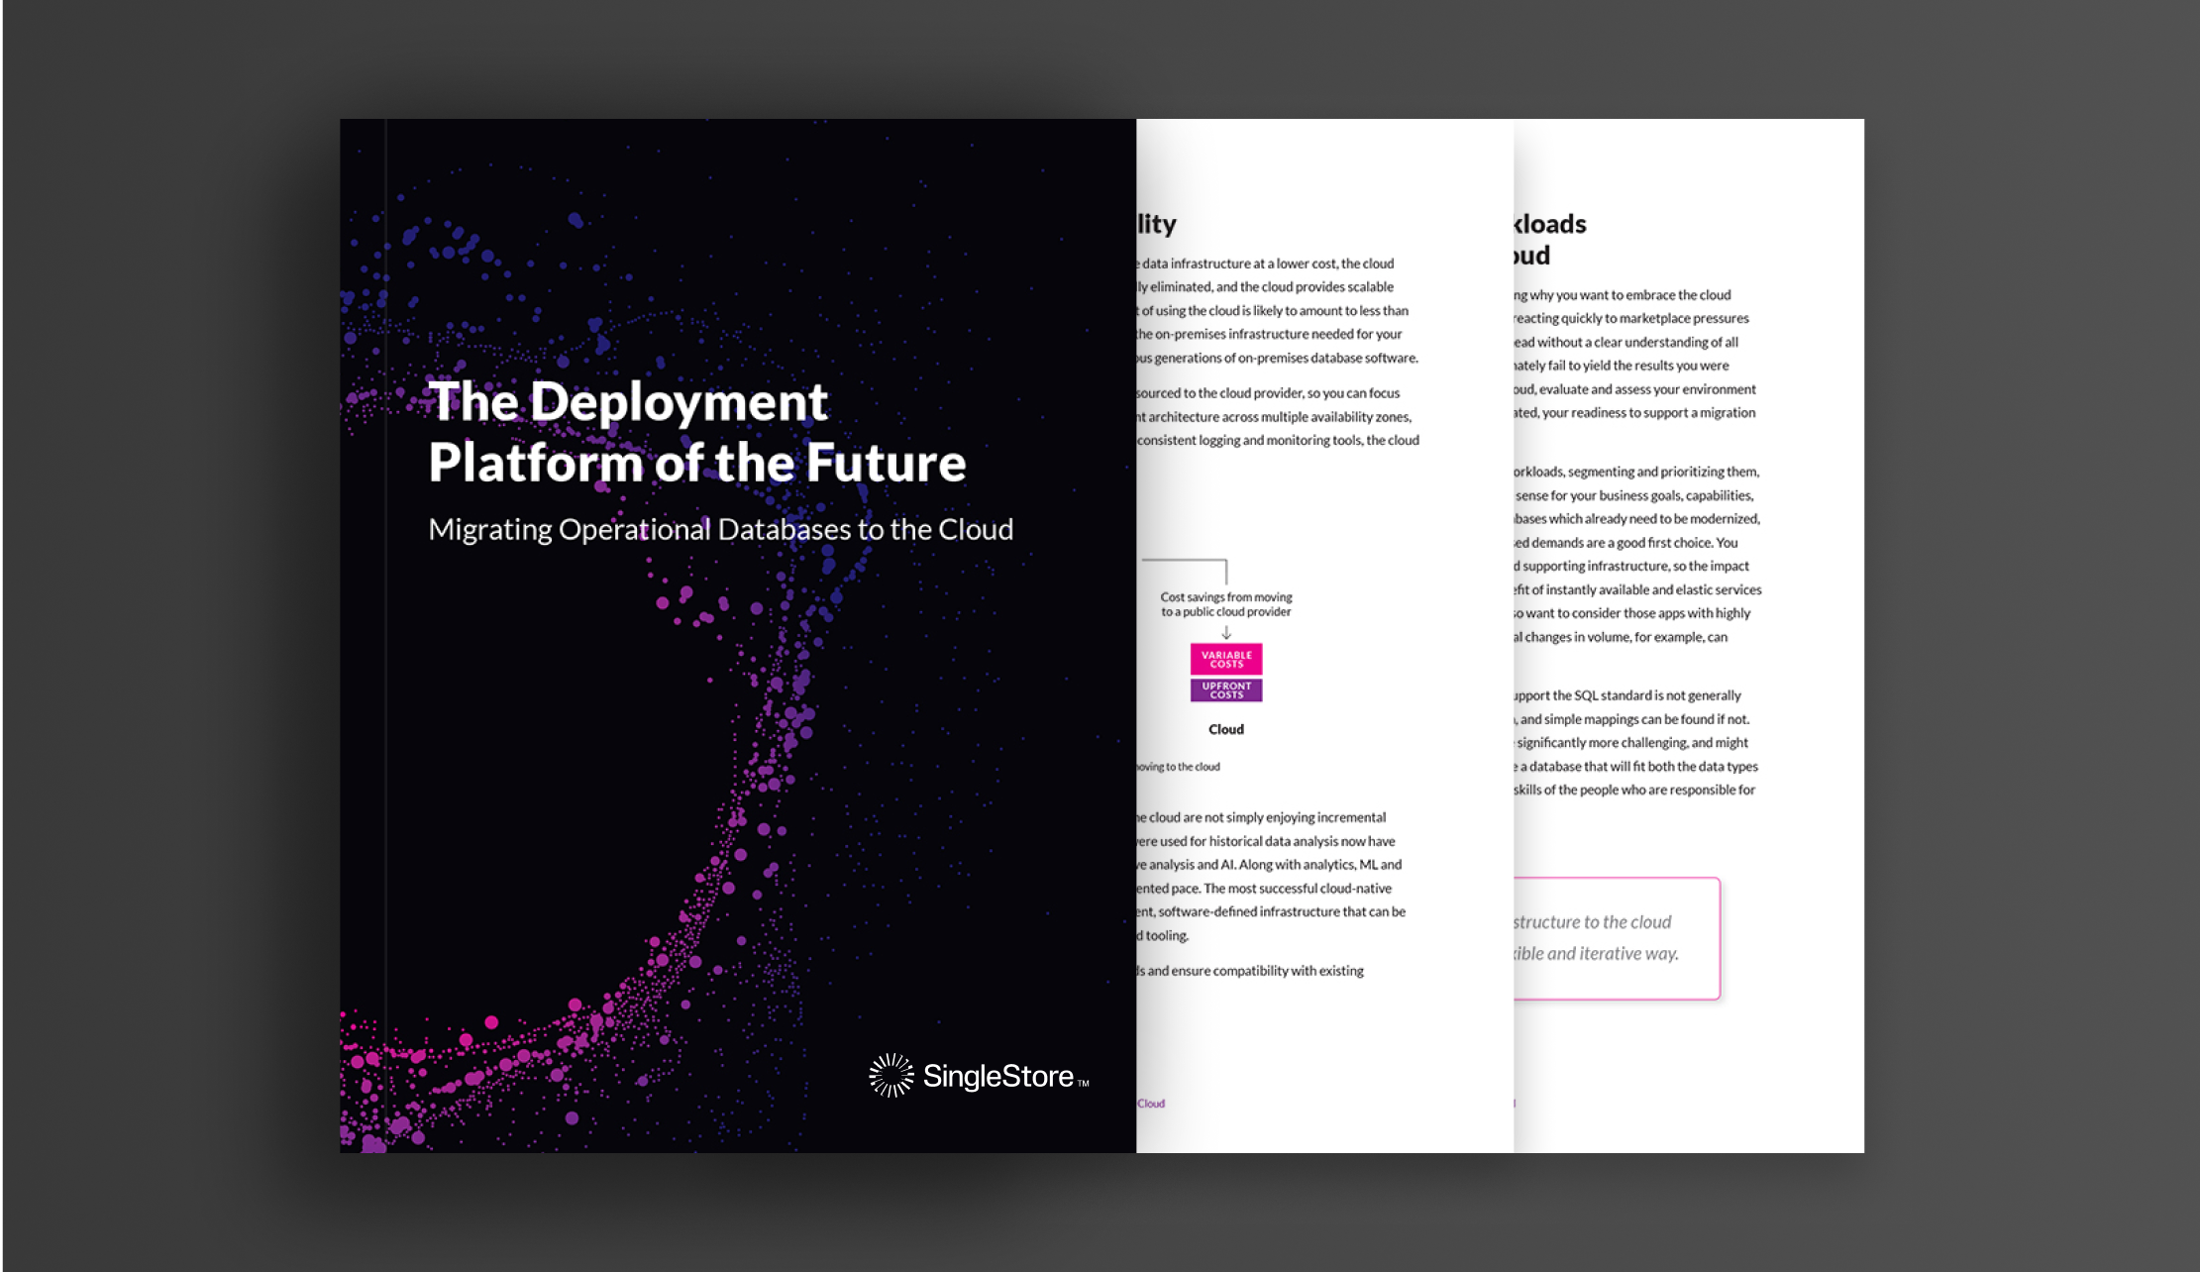Collapse the middle page cost diagram
Image resolution: width=2200 pixels, height=1272 pixels.
click(1225, 654)
